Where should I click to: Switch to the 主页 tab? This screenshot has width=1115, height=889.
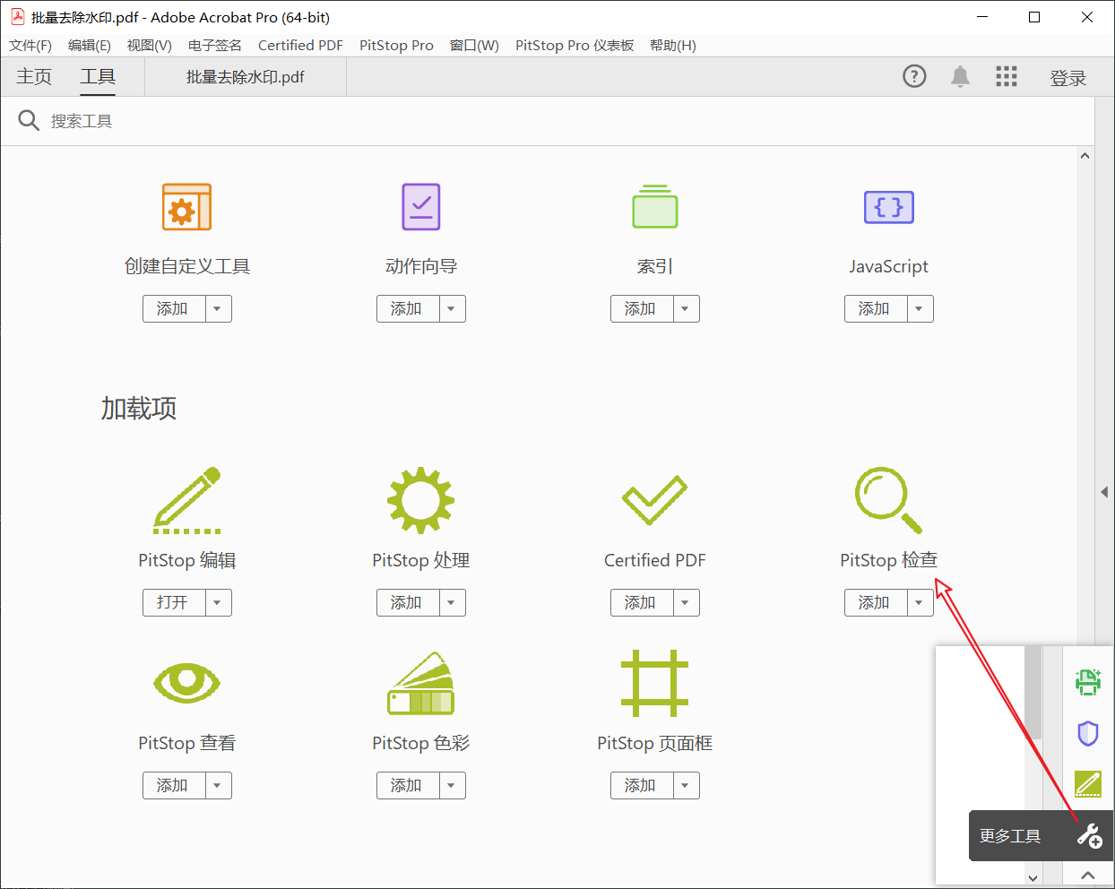click(34, 77)
